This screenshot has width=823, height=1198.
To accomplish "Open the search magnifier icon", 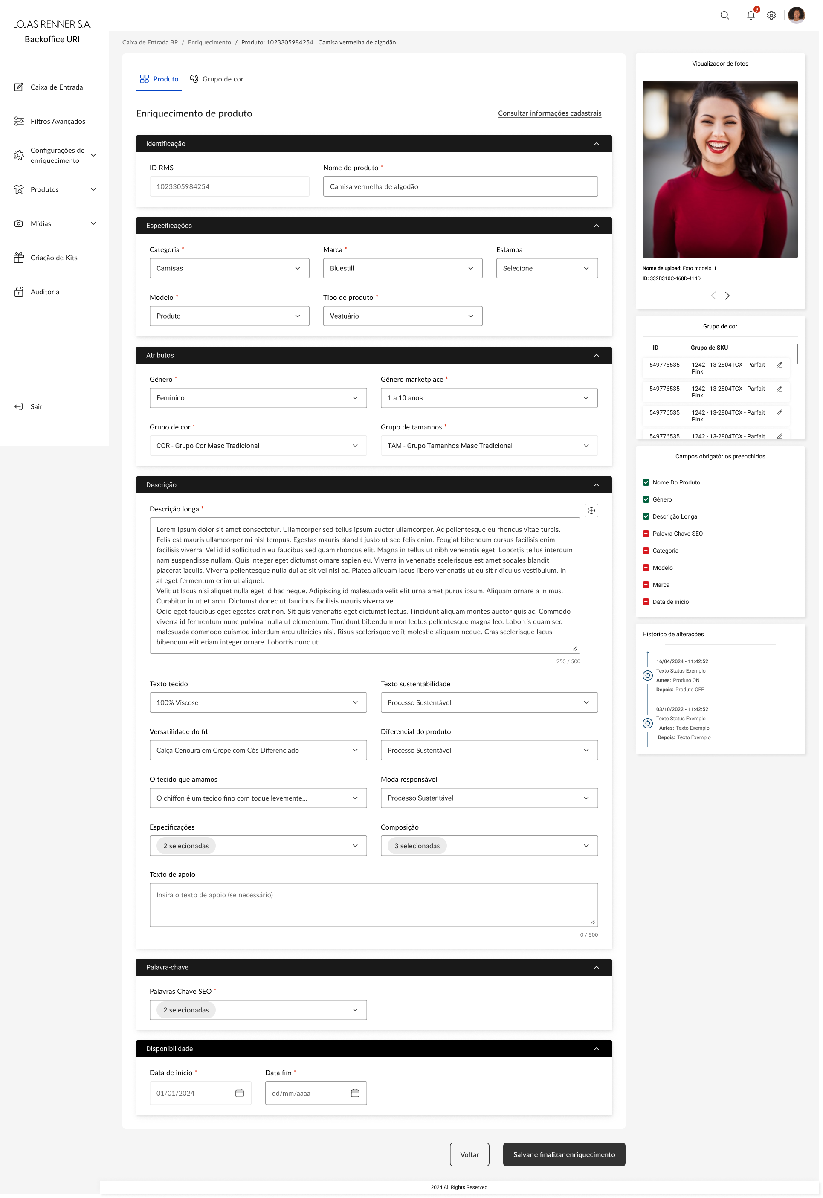I will [x=724, y=15].
